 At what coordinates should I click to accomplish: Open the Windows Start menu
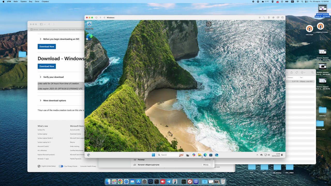tap(153, 155)
